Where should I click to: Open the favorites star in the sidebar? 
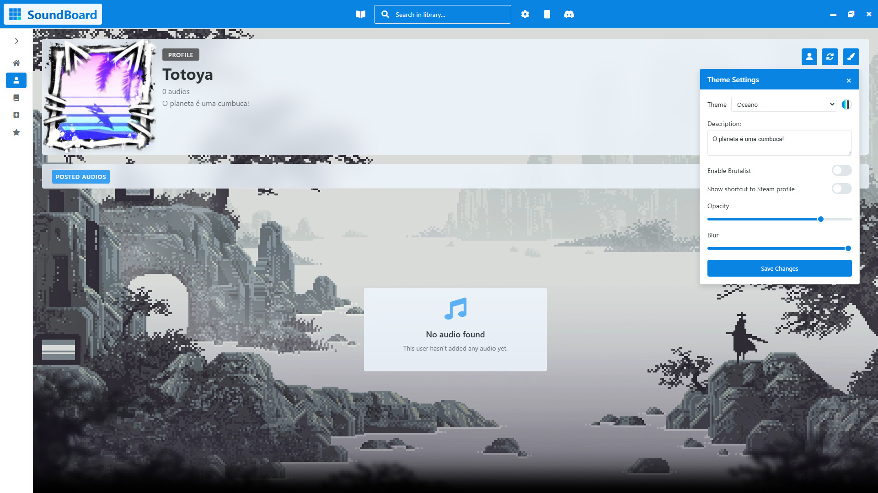point(16,132)
